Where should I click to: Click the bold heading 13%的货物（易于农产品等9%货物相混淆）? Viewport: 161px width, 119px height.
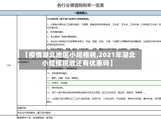click(x=68, y=19)
